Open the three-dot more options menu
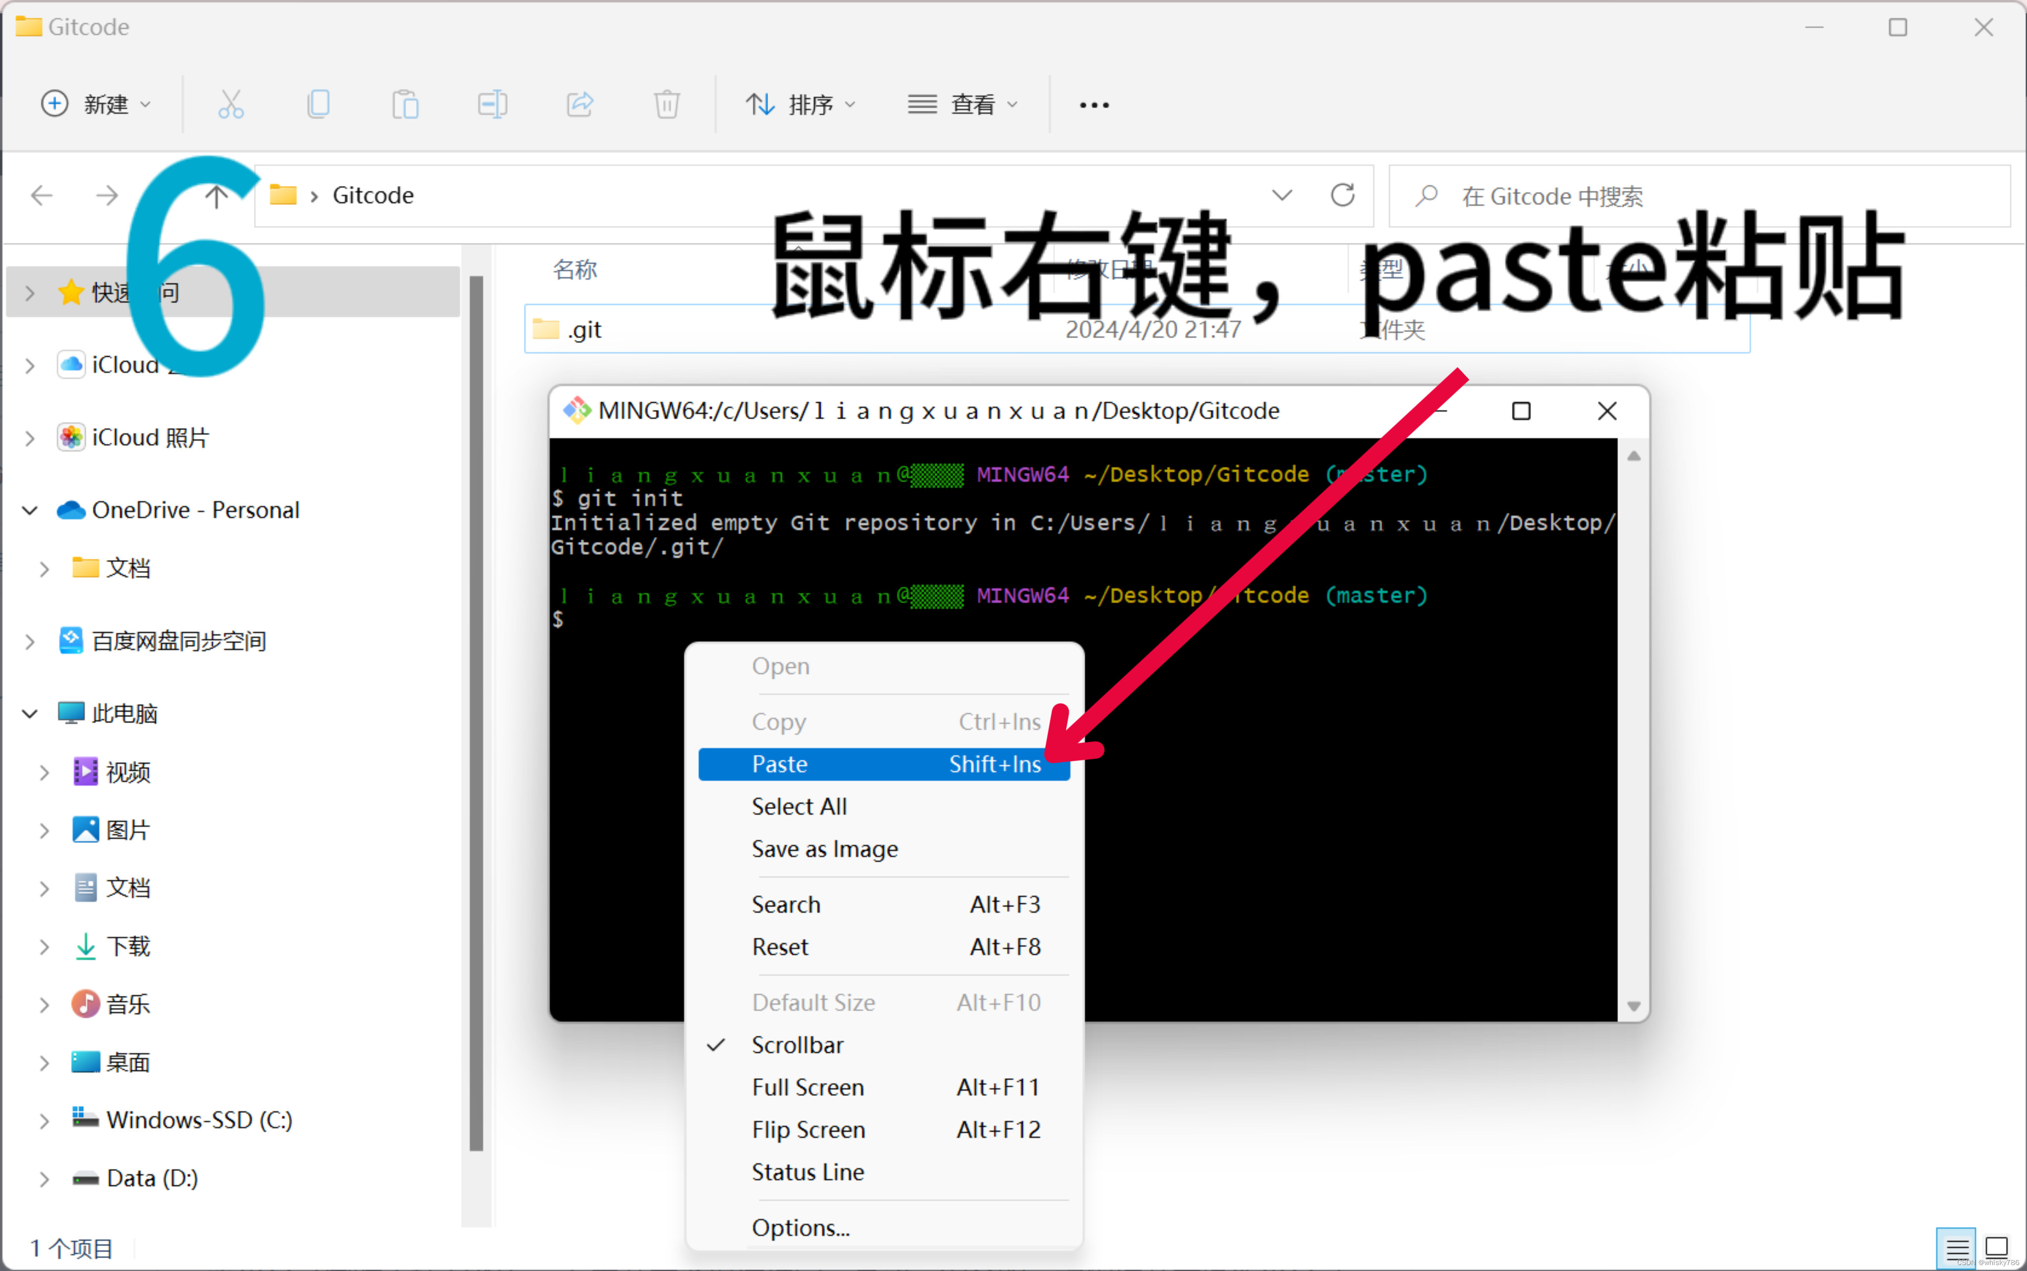 pyautogui.click(x=1094, y=105)
